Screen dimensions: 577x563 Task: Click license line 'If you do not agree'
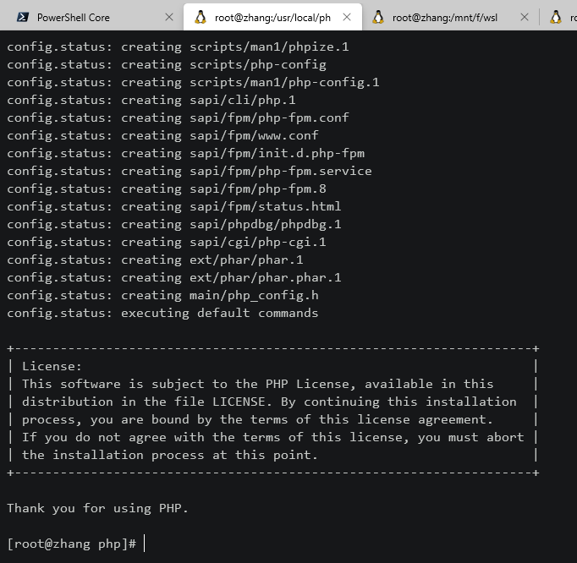coord(273,437)
